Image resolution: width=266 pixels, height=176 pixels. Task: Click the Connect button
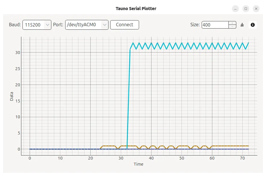coord(125,25)
